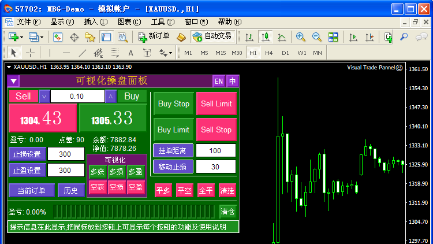Image resolution: width=433 pixels, height=244 pixels.
Task: Draw a vertical line tool
Action: [50, 53]
